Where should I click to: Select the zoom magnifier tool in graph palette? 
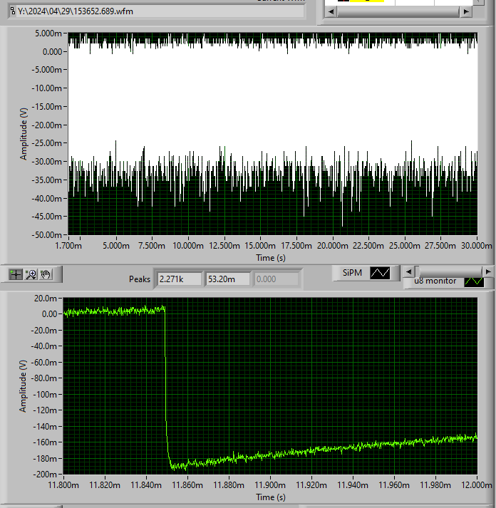31,274
